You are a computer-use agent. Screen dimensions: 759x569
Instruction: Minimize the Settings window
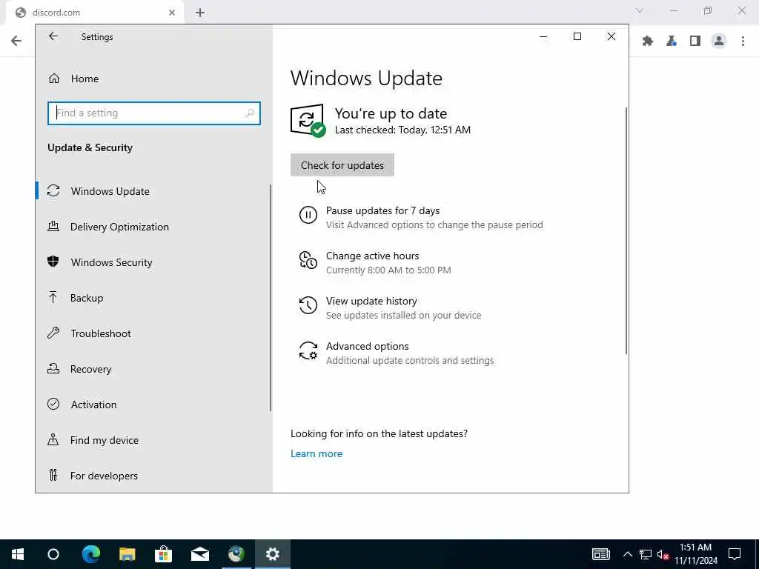(x=543, y=36)
